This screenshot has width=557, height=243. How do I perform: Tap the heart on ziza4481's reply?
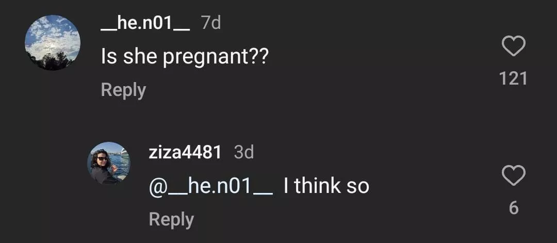tap(513, 176)
